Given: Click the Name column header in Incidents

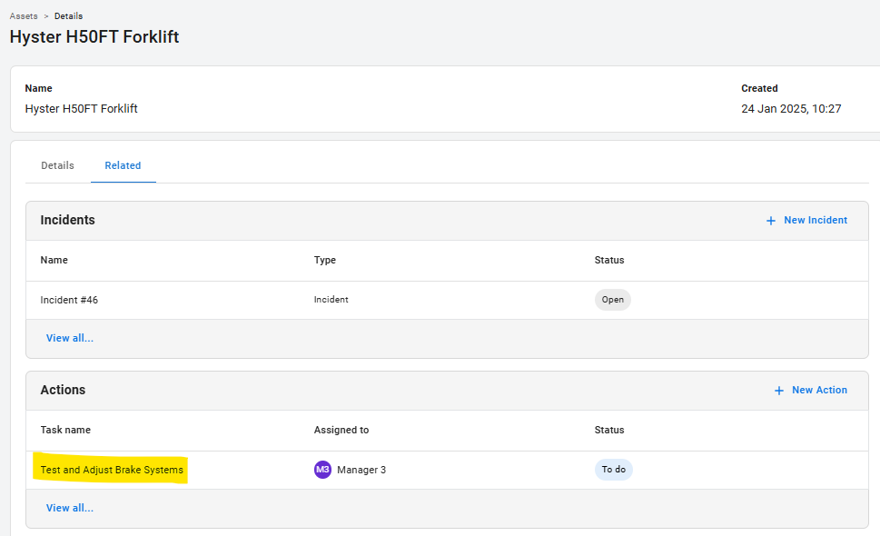Looking at the screenshot, I should tap(54, 260).
